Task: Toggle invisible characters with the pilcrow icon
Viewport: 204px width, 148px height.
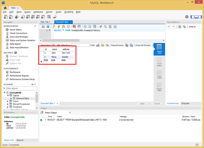Action: [110, 26]
